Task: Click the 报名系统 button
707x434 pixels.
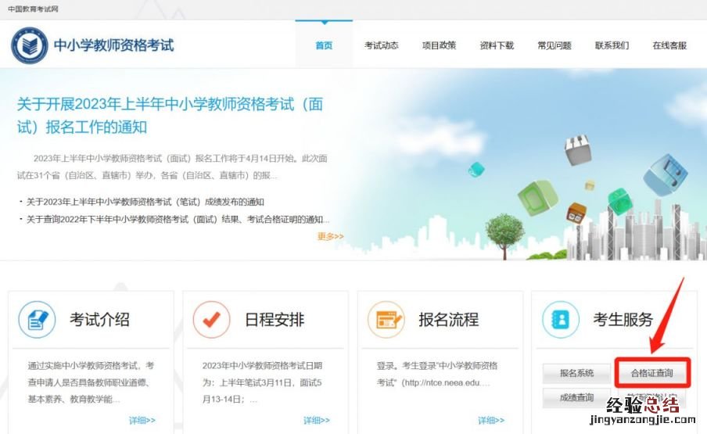Action: 576,373
